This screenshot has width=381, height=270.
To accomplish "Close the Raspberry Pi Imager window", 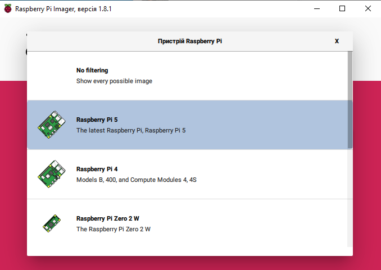I will (x=368, y=9).
